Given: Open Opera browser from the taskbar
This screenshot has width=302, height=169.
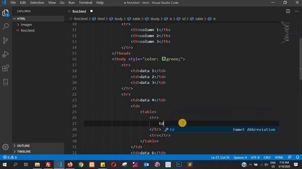Looking at the screenshot, I should [x=113, y=165].
